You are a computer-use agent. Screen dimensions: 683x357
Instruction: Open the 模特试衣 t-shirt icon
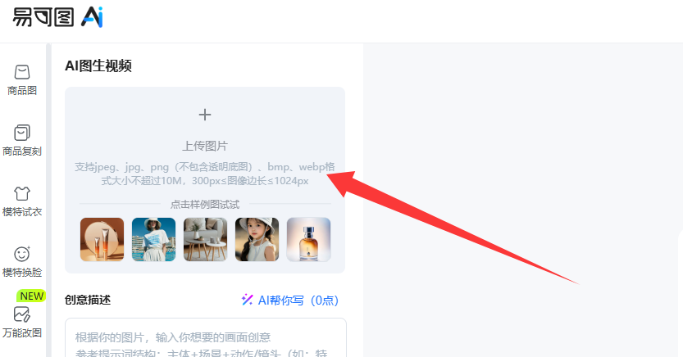[x=22, y=193]
